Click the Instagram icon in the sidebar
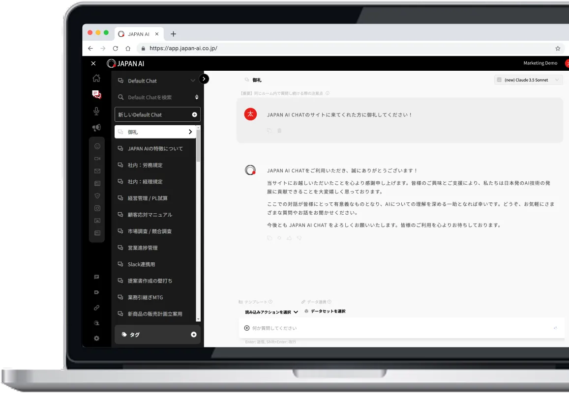Image resolution: width=569 pixels, height=393 pixels. coord(97,208)
